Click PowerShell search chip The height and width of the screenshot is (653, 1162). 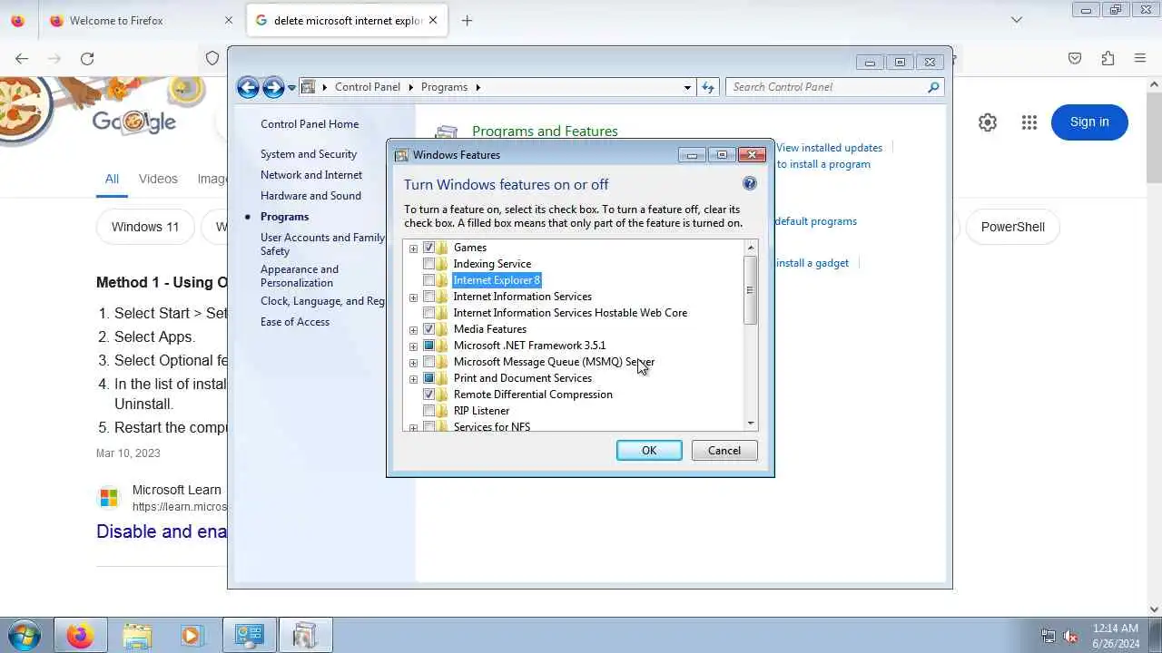pyautogui.click(x=1012, y=227)
